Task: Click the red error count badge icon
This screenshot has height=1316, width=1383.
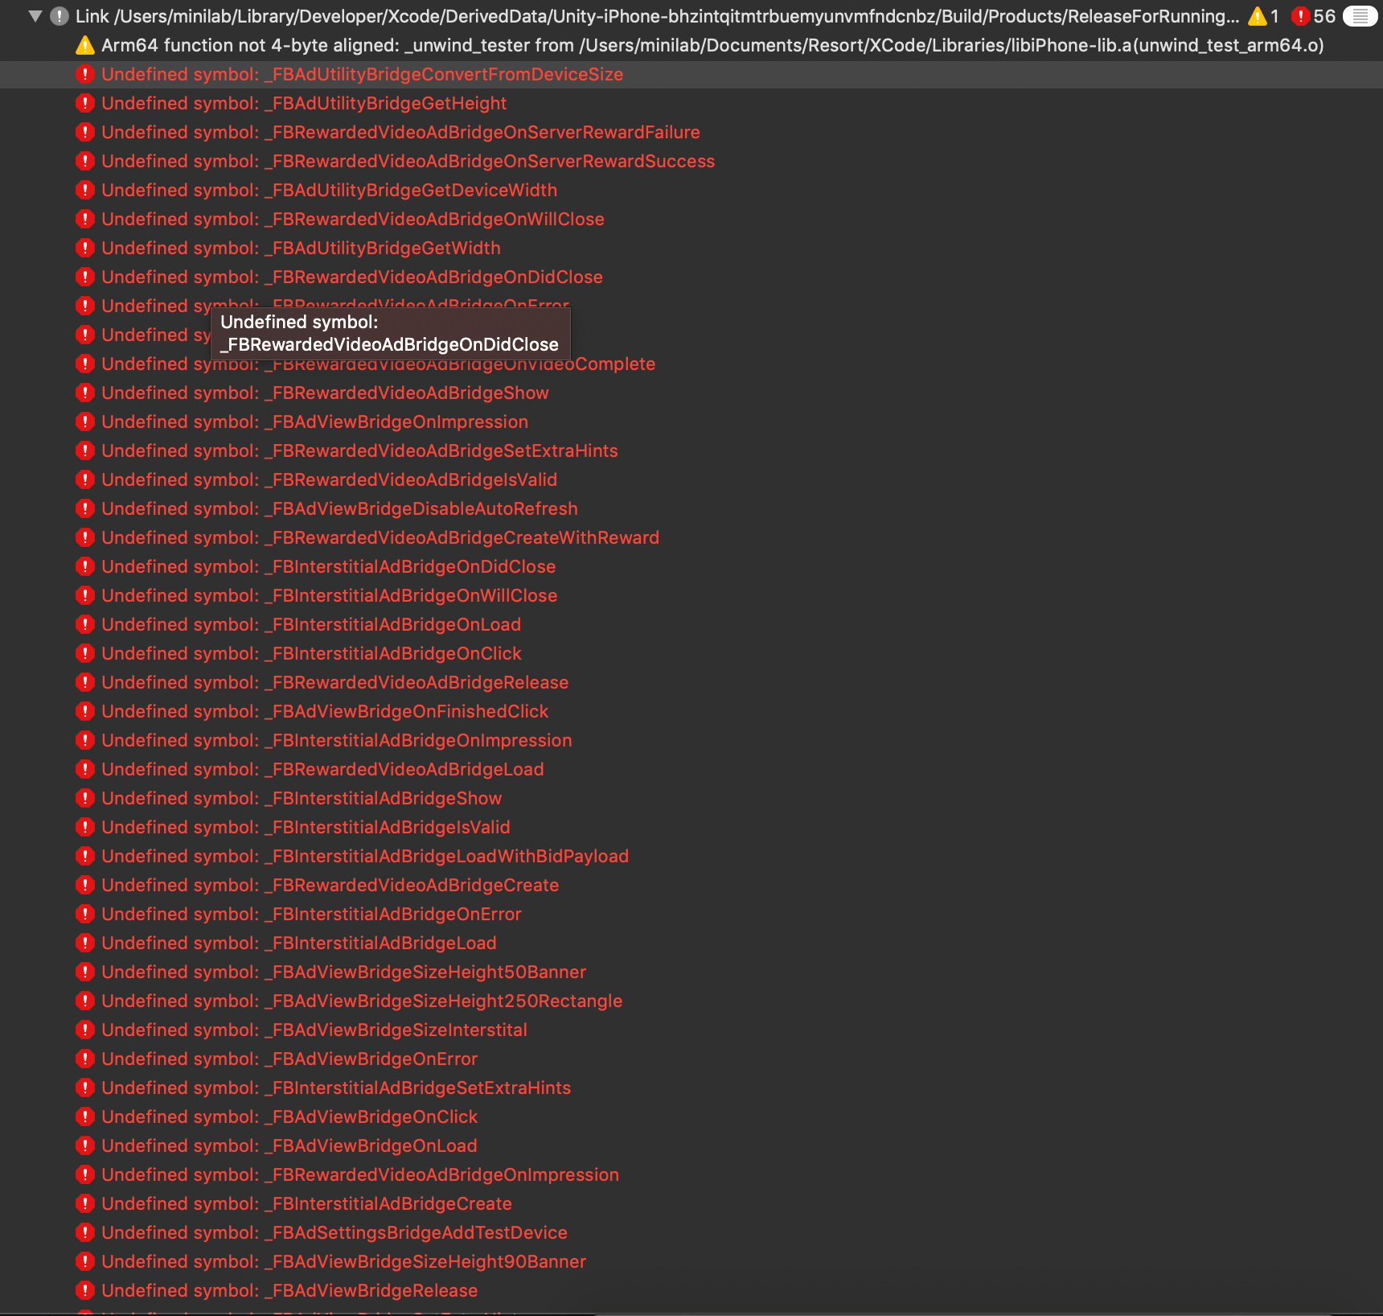Action: click(x=1300, y=16)
